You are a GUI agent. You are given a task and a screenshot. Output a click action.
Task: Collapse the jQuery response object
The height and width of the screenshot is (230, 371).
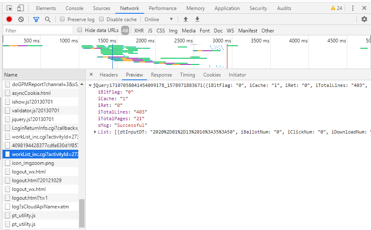pyautogui.click(x=90, y=85)
